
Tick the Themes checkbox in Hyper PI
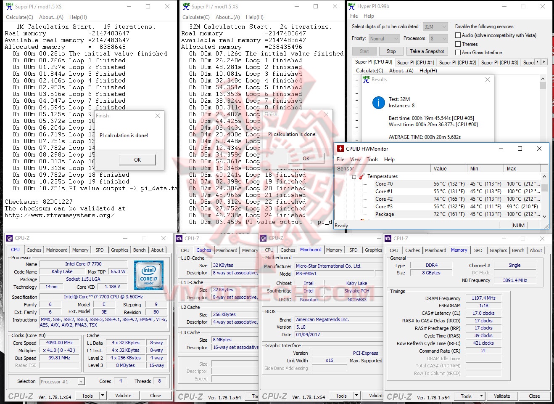coord(458,44)
